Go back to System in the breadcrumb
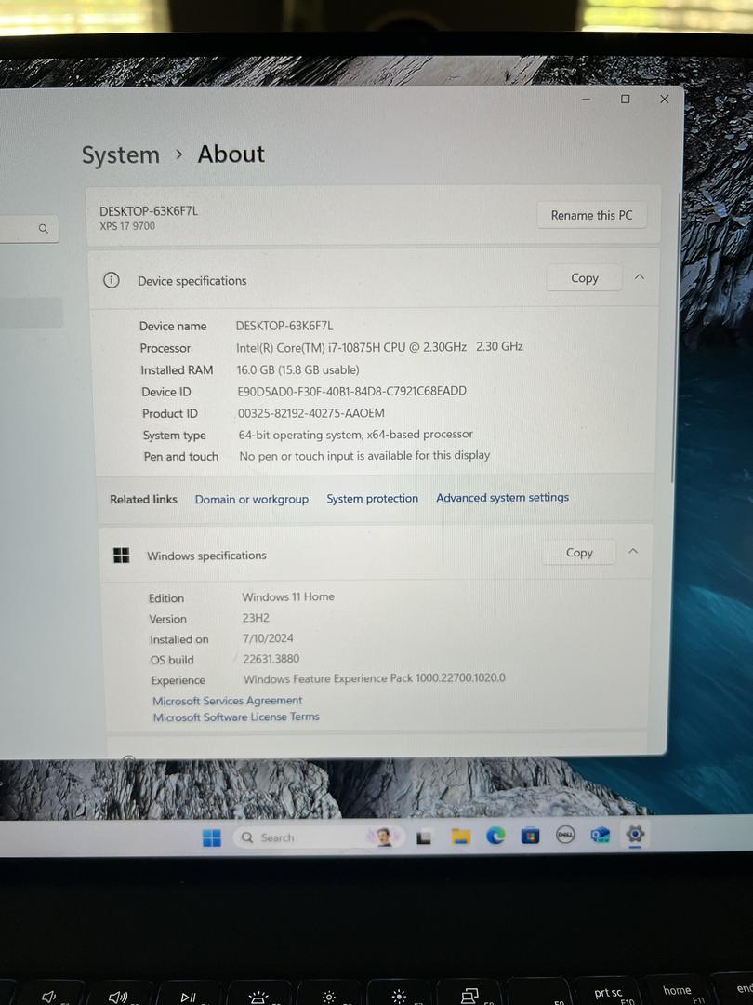The width and height of the screenshot is (753, 1005). click(x=120, y=155)
